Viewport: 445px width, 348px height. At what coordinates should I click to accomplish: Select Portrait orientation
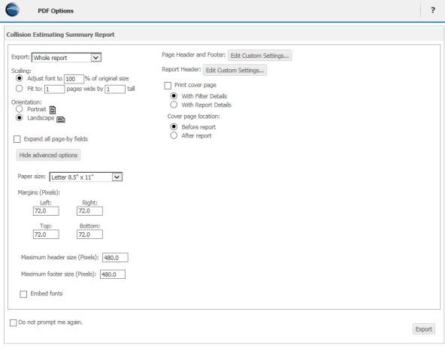click(x=19, y=109)
